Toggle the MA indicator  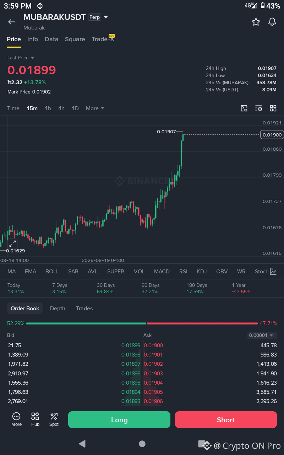click(x=12, y=272)
